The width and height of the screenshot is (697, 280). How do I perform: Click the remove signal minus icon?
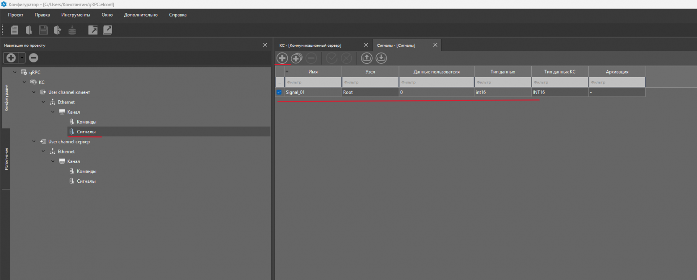pyautogui.click(x=311, y=58)
